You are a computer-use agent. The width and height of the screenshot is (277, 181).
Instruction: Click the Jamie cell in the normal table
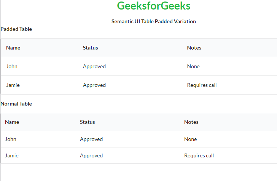(x=11, y=155)
